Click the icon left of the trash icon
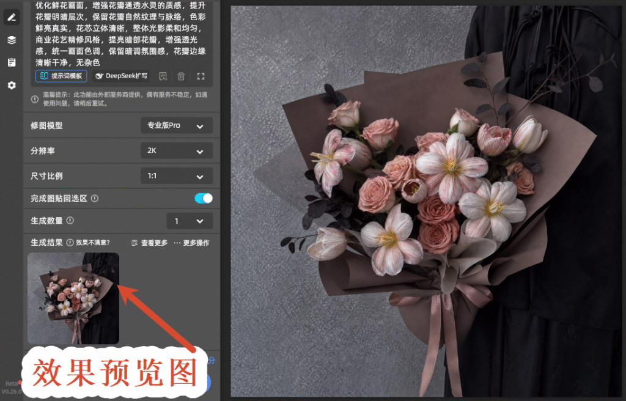The width and height of the screenshot is (626, 401). tap(163, 76)
